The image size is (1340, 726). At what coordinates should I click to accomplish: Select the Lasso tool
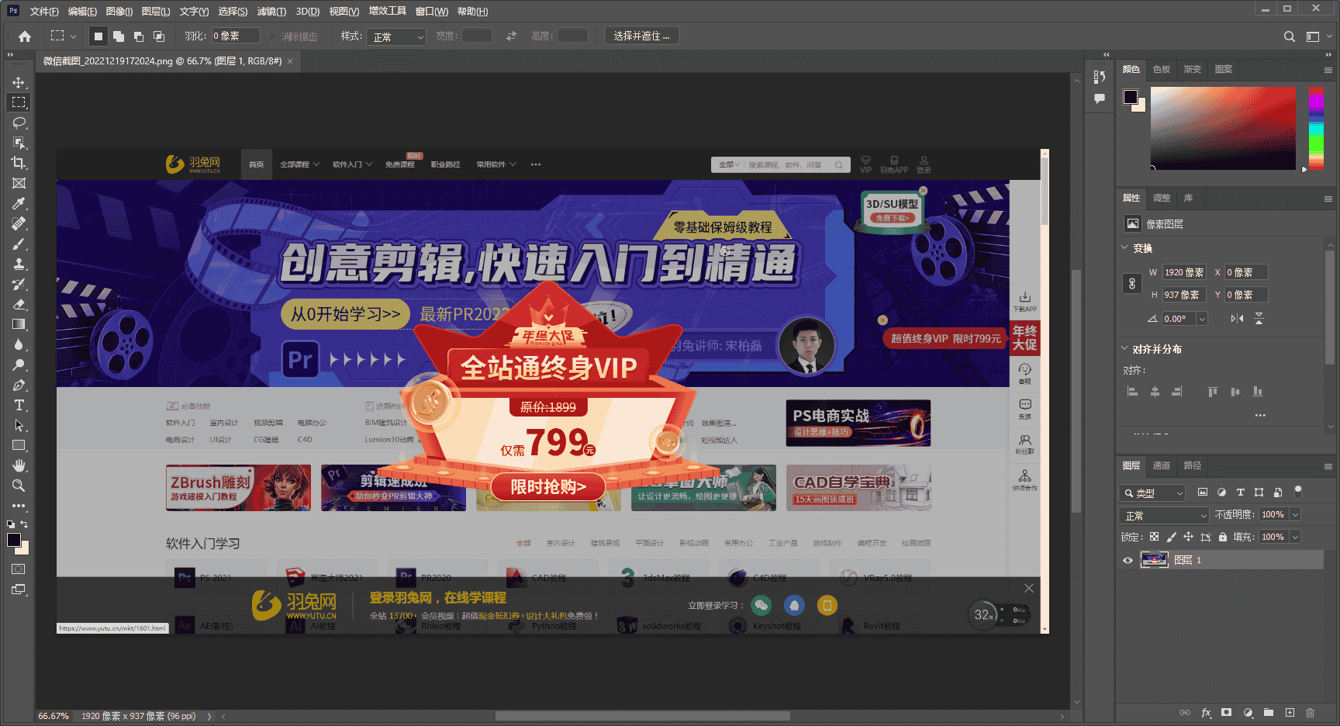tap(19, 123)
